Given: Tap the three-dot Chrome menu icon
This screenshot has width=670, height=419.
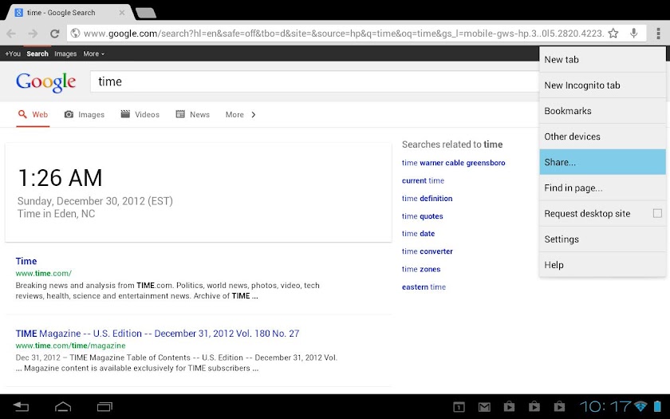Looking at the screenshot, I should (x=658, y=34).
